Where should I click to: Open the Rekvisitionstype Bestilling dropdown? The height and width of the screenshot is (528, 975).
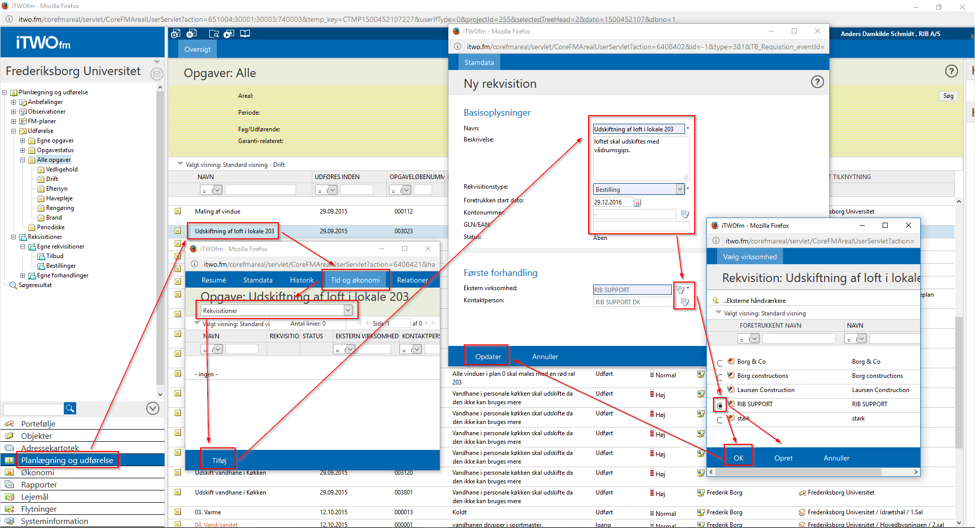tap(679, 189)
